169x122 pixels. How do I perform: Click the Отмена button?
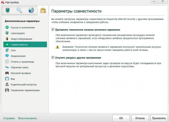140,118
